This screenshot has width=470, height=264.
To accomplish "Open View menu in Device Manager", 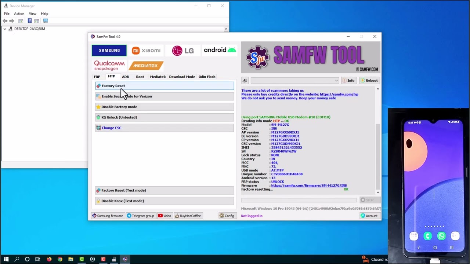I will click(32, 14).
